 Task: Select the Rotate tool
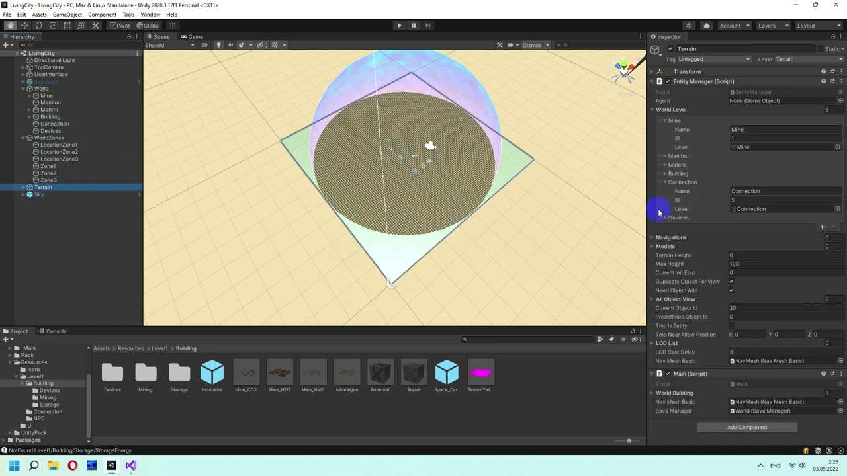(38, 26)
